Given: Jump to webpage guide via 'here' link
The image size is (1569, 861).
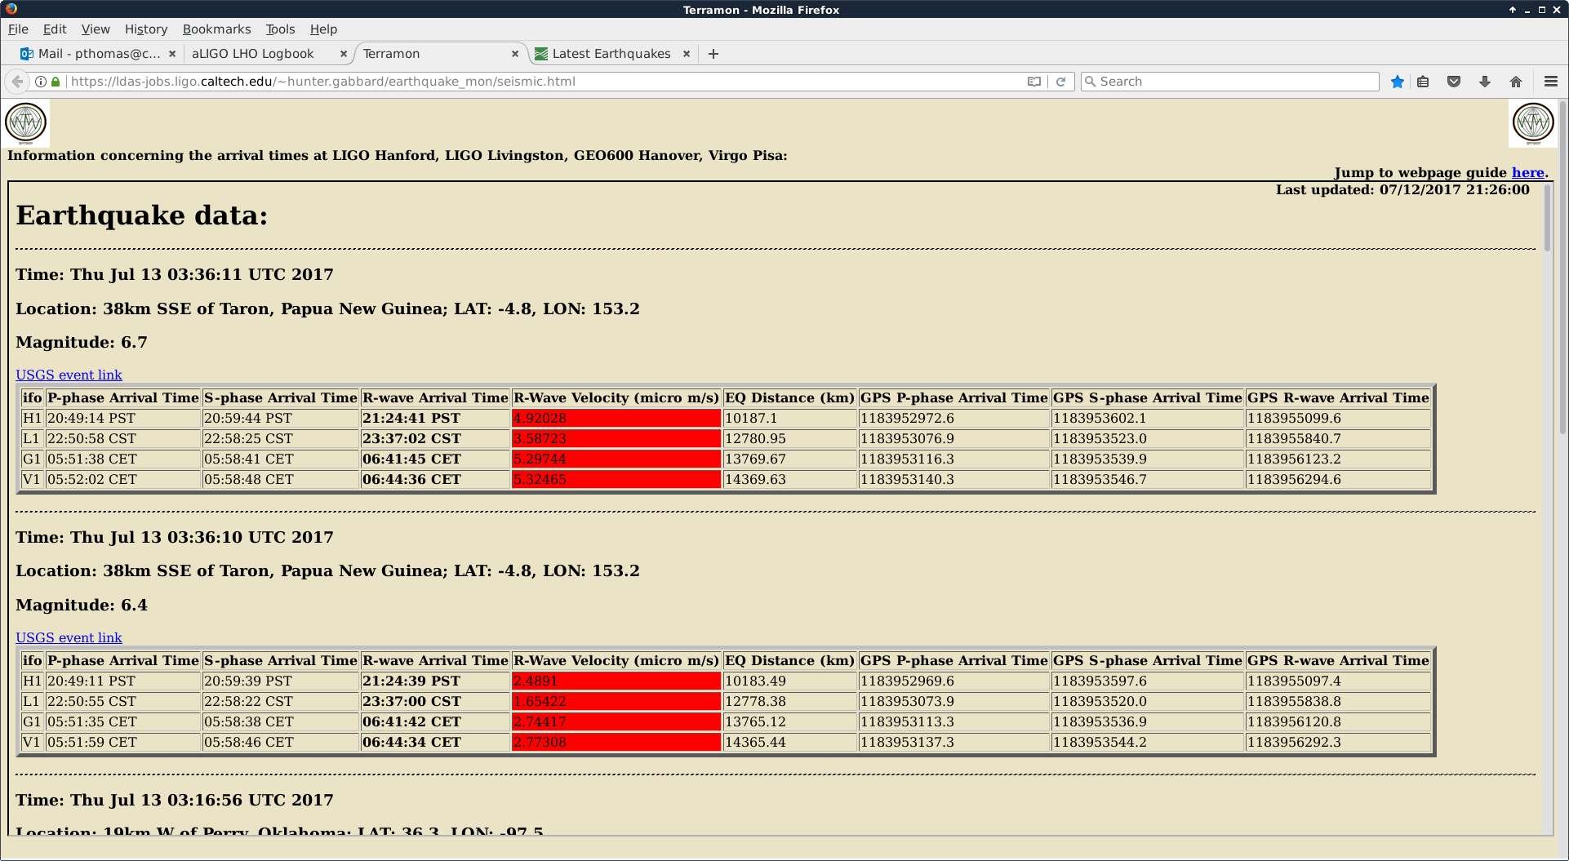Looking at the screenshot, I should [x=1527, y=172].
